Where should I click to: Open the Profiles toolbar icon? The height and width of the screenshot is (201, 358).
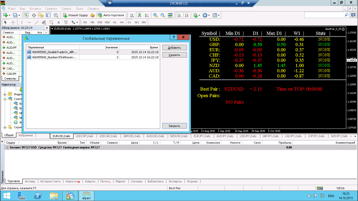click(x=15, y=15)
